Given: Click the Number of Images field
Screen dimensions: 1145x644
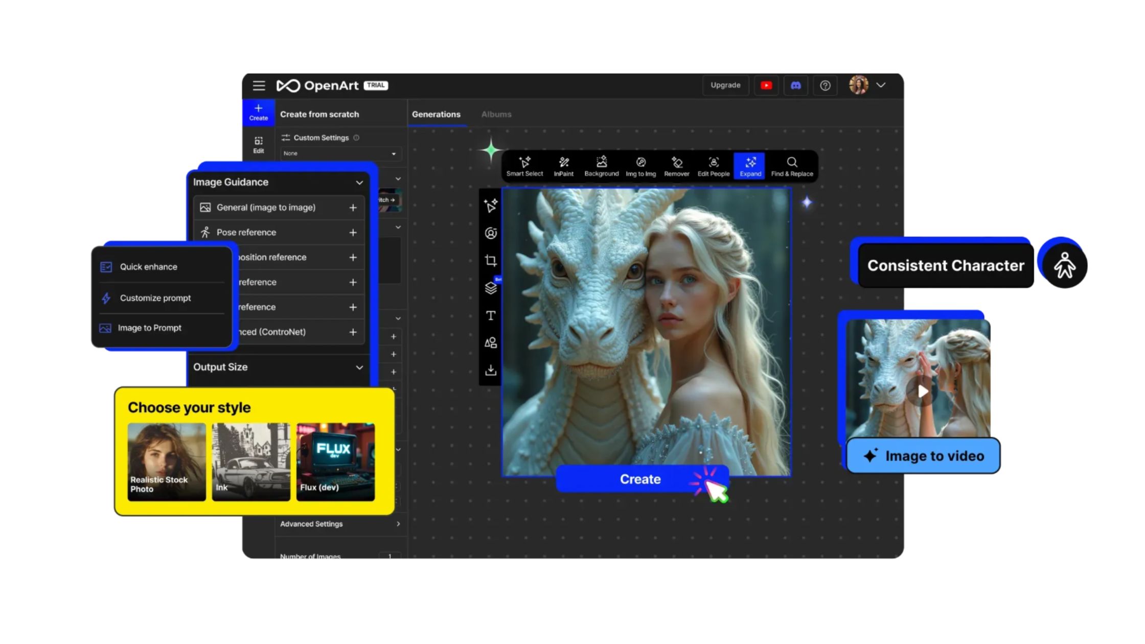Looking at the screenshot, I should (x=390, y=556).
